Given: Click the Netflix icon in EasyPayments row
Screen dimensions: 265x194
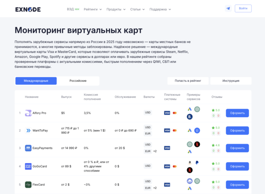Looking at the screenshot, I should [x=197, y=144].
